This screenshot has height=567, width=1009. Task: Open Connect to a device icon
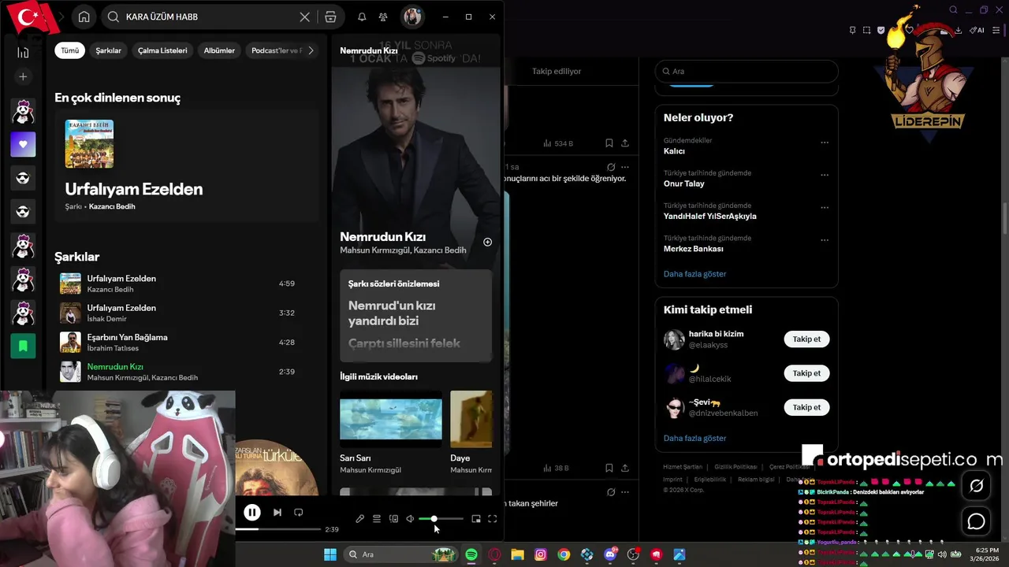coord(393,519)
